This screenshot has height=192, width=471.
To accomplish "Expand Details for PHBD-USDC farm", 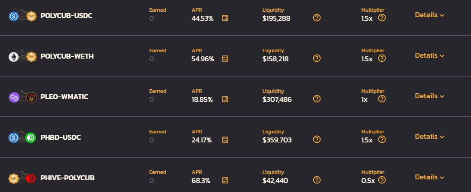I will pos(429,136).
